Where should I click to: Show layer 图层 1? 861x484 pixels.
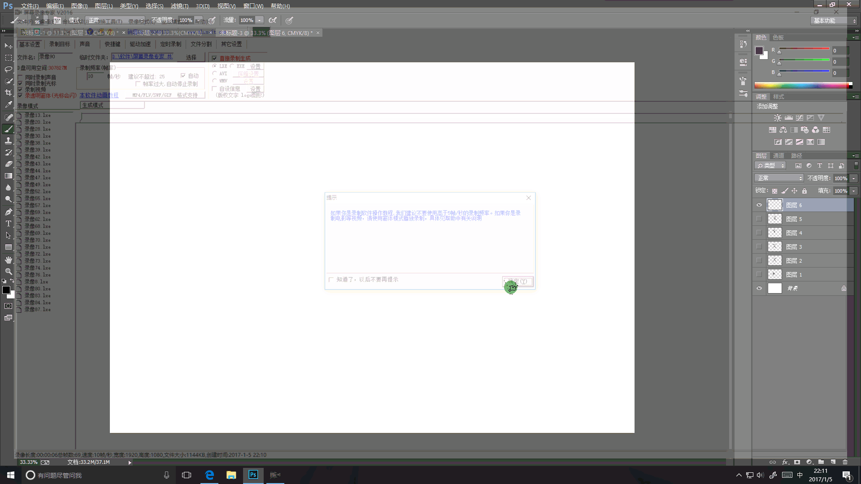click(x=759, y=275)
